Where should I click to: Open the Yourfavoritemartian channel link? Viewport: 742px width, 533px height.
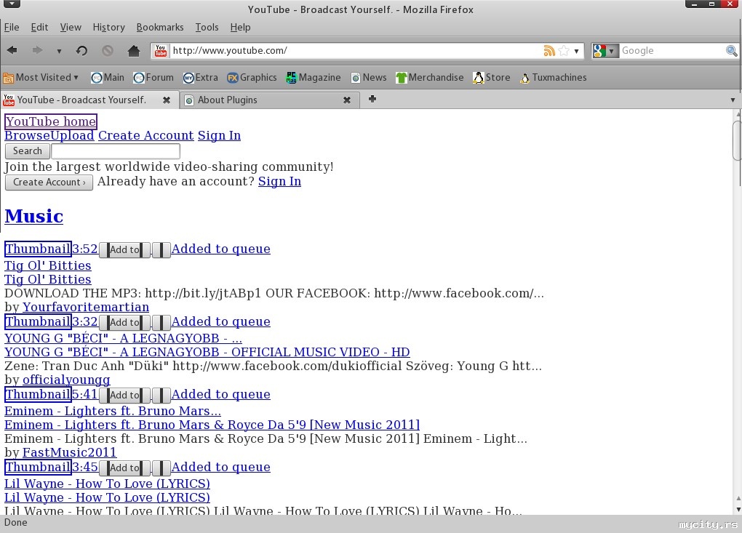click(x=86, y=307)
